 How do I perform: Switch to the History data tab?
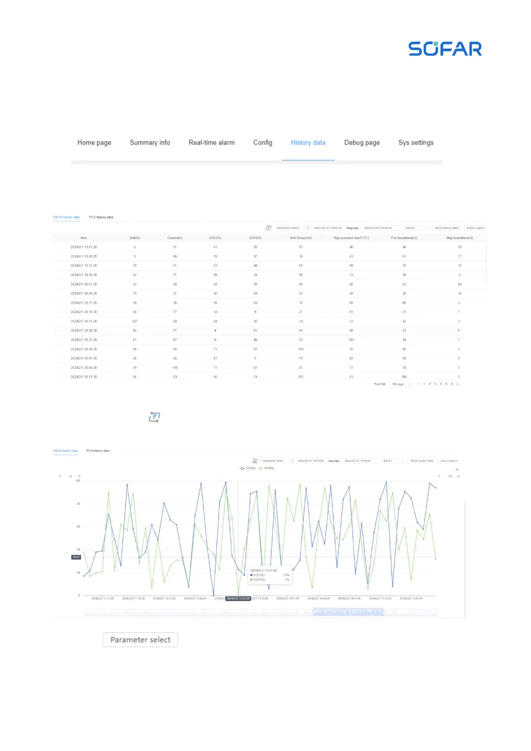point(308,143)
